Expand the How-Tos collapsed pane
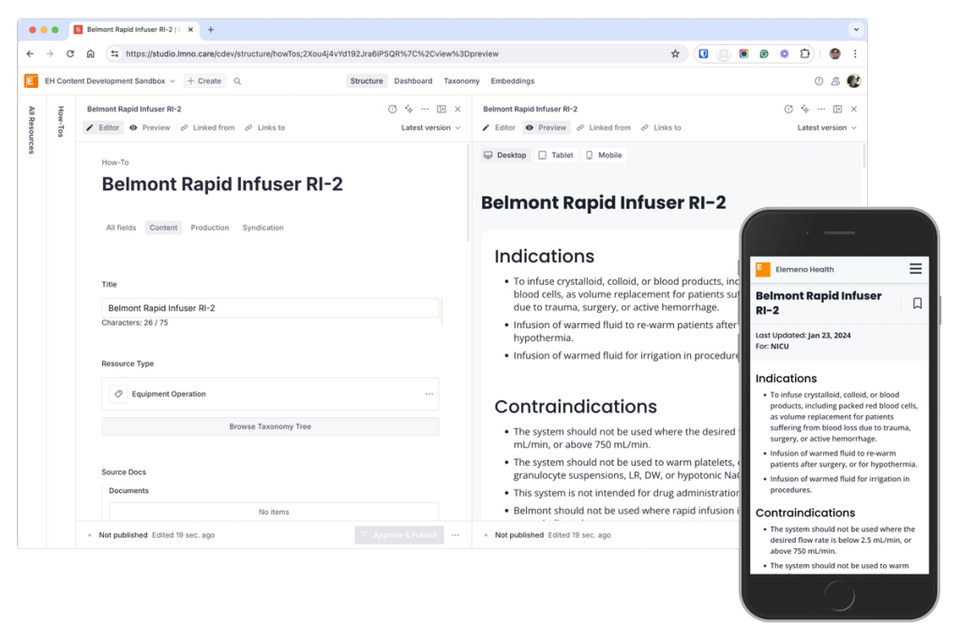Viewport: 960px width, 641px height. 61,121
